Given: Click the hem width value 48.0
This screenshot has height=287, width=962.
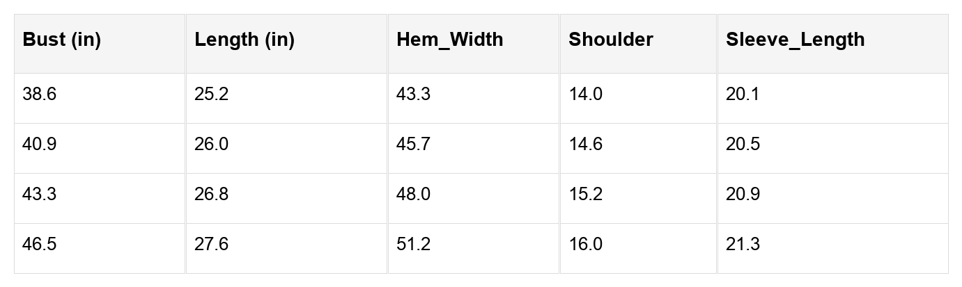Looking at the screenshot, I should coord(413,195).
